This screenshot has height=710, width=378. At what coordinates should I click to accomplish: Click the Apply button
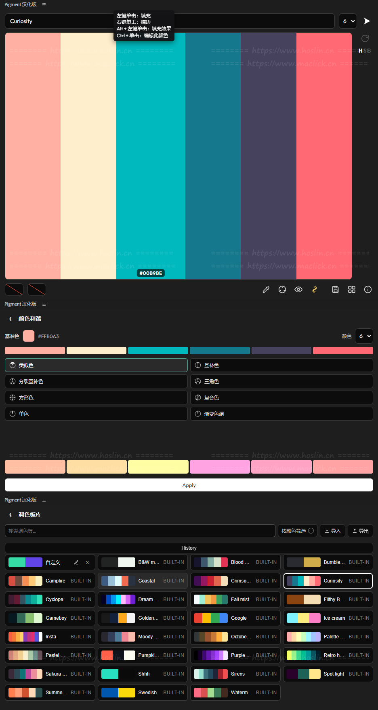(189, 485)
